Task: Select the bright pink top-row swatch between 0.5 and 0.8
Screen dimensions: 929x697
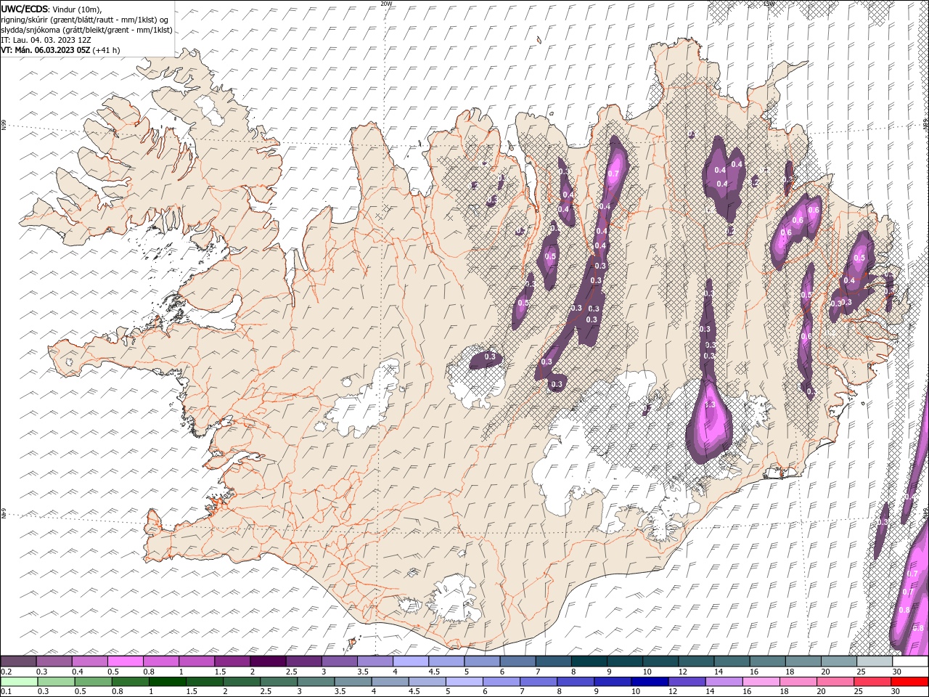Action: 125,661
